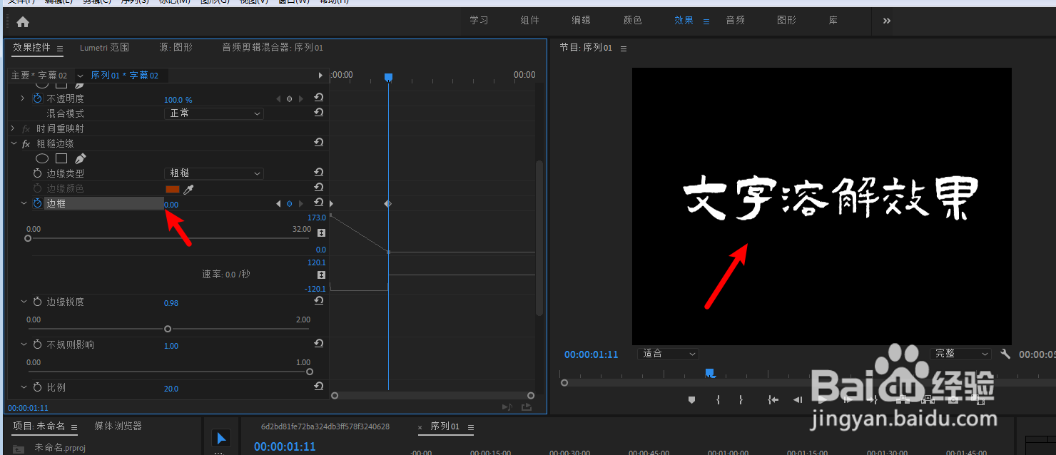
Task: Step back one frame
Action: [798, 400]
